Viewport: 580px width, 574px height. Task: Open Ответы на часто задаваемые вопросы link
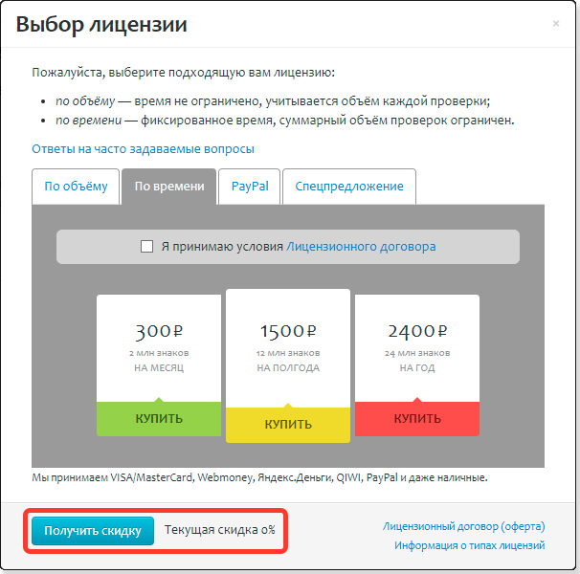tap(143, 149)
